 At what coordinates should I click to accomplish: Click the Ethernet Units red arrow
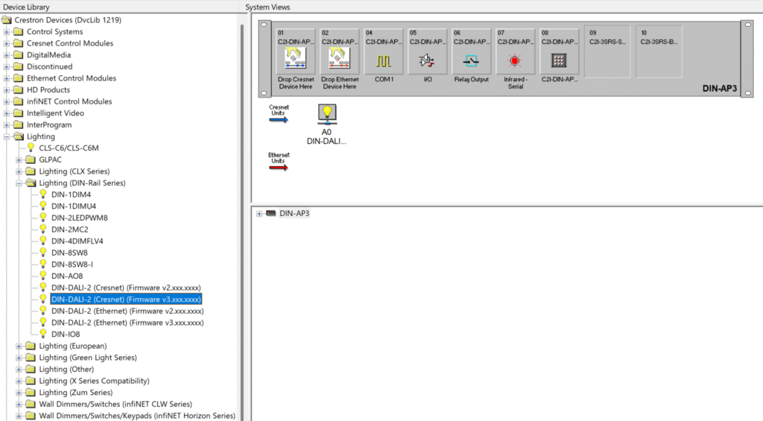[x=279, y=168]
